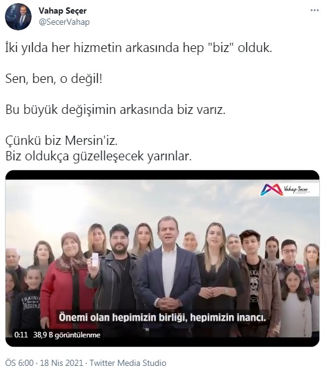The image size is (328, 369).
Task: Open the ÖS 6:00 · 18 Nis 2021 timestamp
Action: click(44, 363)
